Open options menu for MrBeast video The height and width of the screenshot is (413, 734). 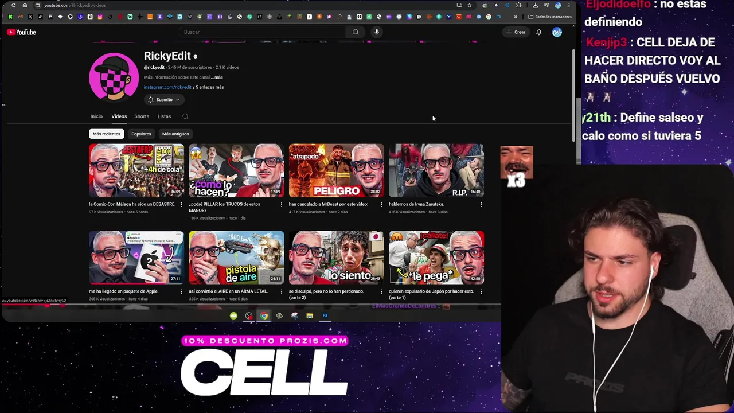point(381,205)
